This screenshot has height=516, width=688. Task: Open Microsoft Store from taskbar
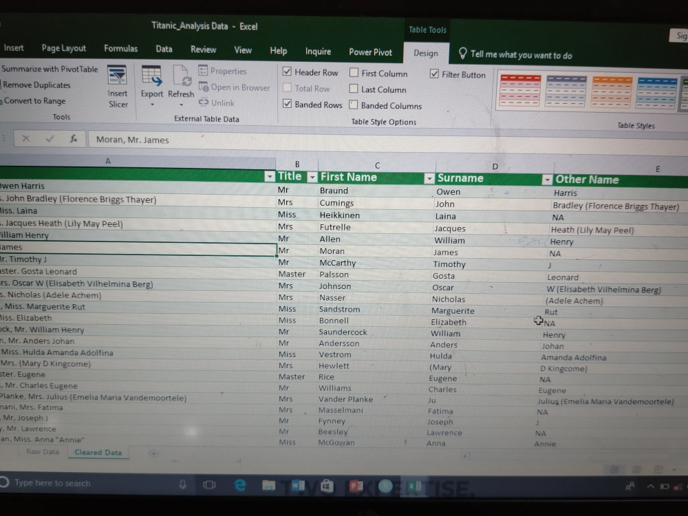click(x=326, y=486)
